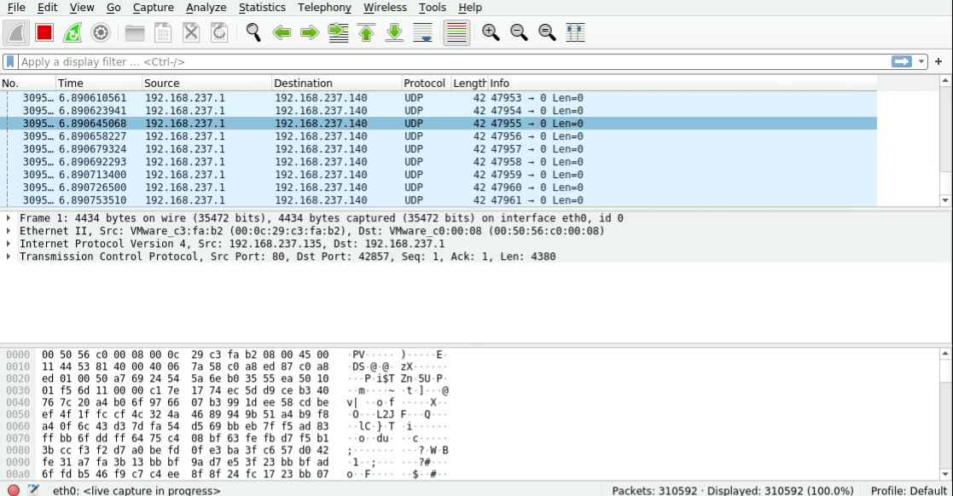Toggle go-to-first-packet navigation arrow
Image resolution: width=953 pixels, height=496 pixels.
tap(365, 32)
